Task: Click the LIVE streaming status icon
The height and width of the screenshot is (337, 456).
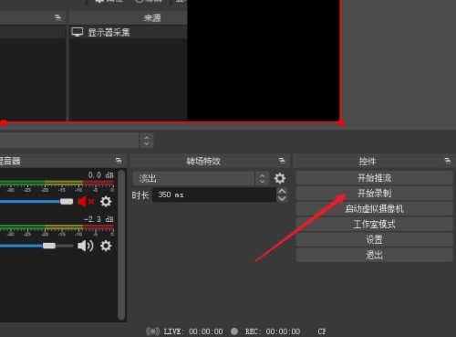Action: pos(152,332)
